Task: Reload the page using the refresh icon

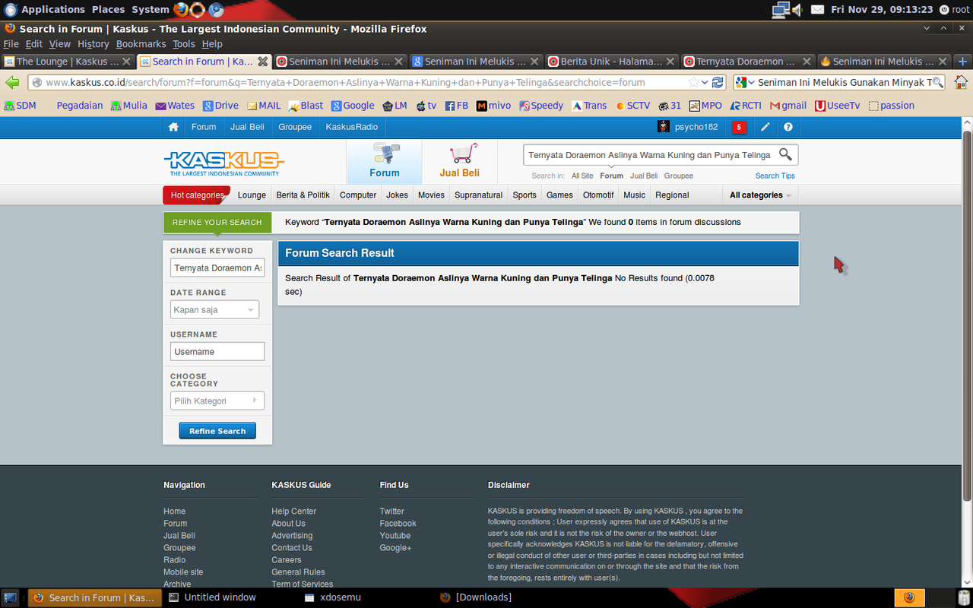Action: tap(718, 82)
